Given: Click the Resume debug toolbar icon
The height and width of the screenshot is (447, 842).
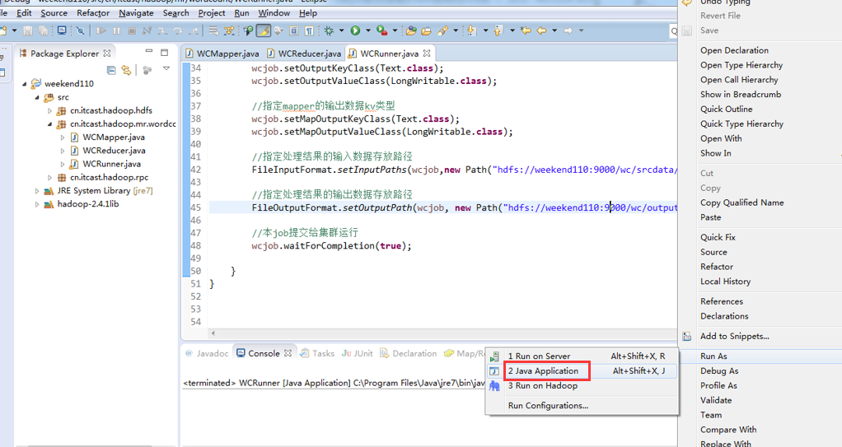Looking at the screenshot, I should (x=101, y=31).
